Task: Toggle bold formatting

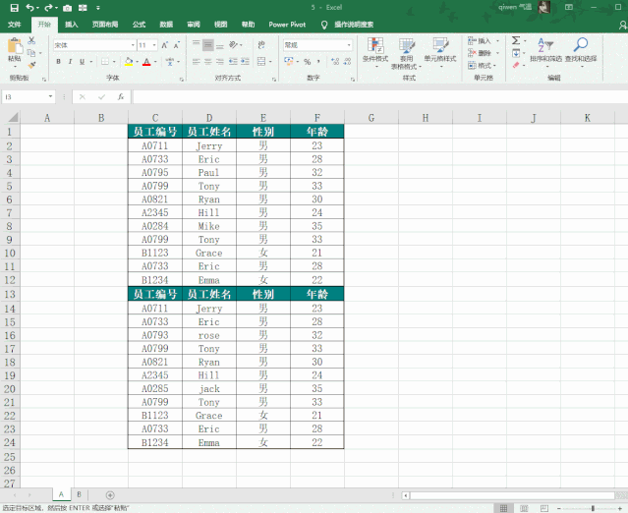Action: (x=58, y=62)
